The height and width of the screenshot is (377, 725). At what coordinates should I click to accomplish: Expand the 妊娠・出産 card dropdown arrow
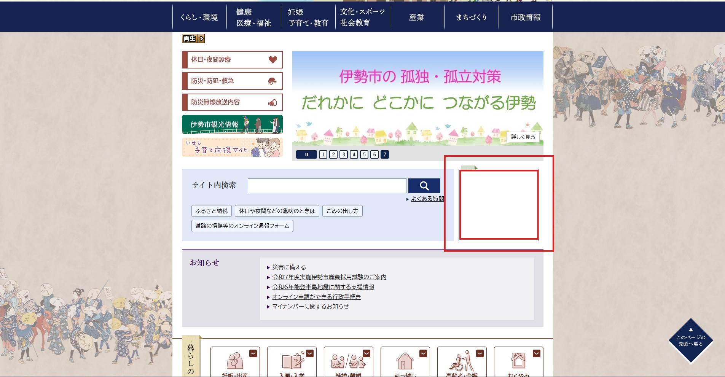click(253, 353)
